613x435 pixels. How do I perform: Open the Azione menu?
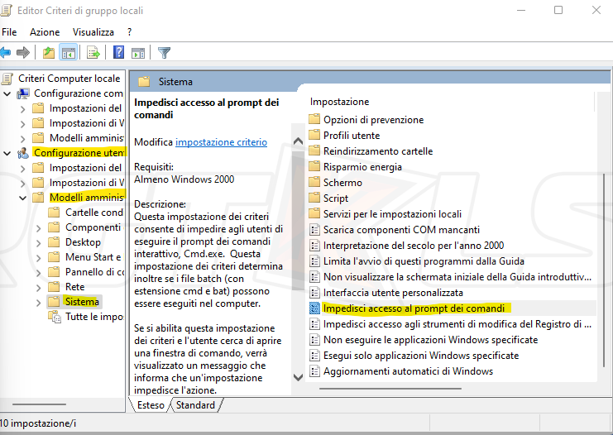(45, 31)
